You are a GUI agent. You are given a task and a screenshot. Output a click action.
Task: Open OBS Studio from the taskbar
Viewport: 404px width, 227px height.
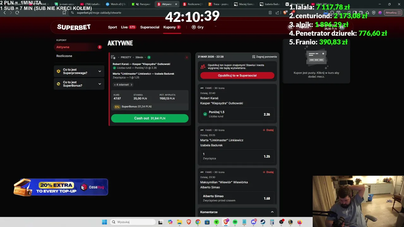point(281,222)
